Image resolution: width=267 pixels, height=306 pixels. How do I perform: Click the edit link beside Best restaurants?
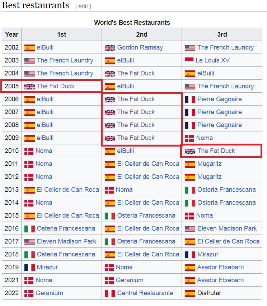(x=83, y=6)
